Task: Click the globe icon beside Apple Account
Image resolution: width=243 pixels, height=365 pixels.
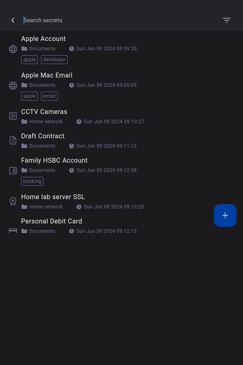Action: click(13, 49)
